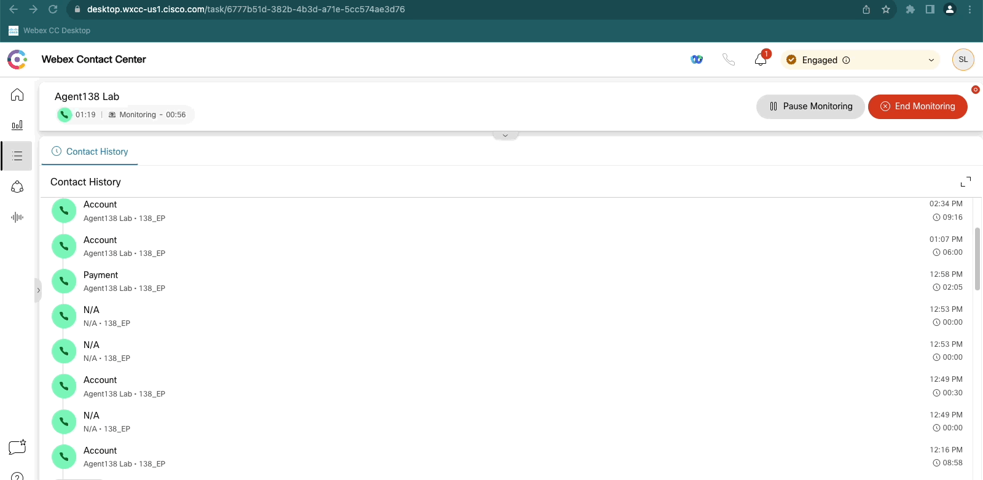This screenshot has width=983, height=480.
Task: Click the Pause Monitoring button
Action: pos(810,106)
